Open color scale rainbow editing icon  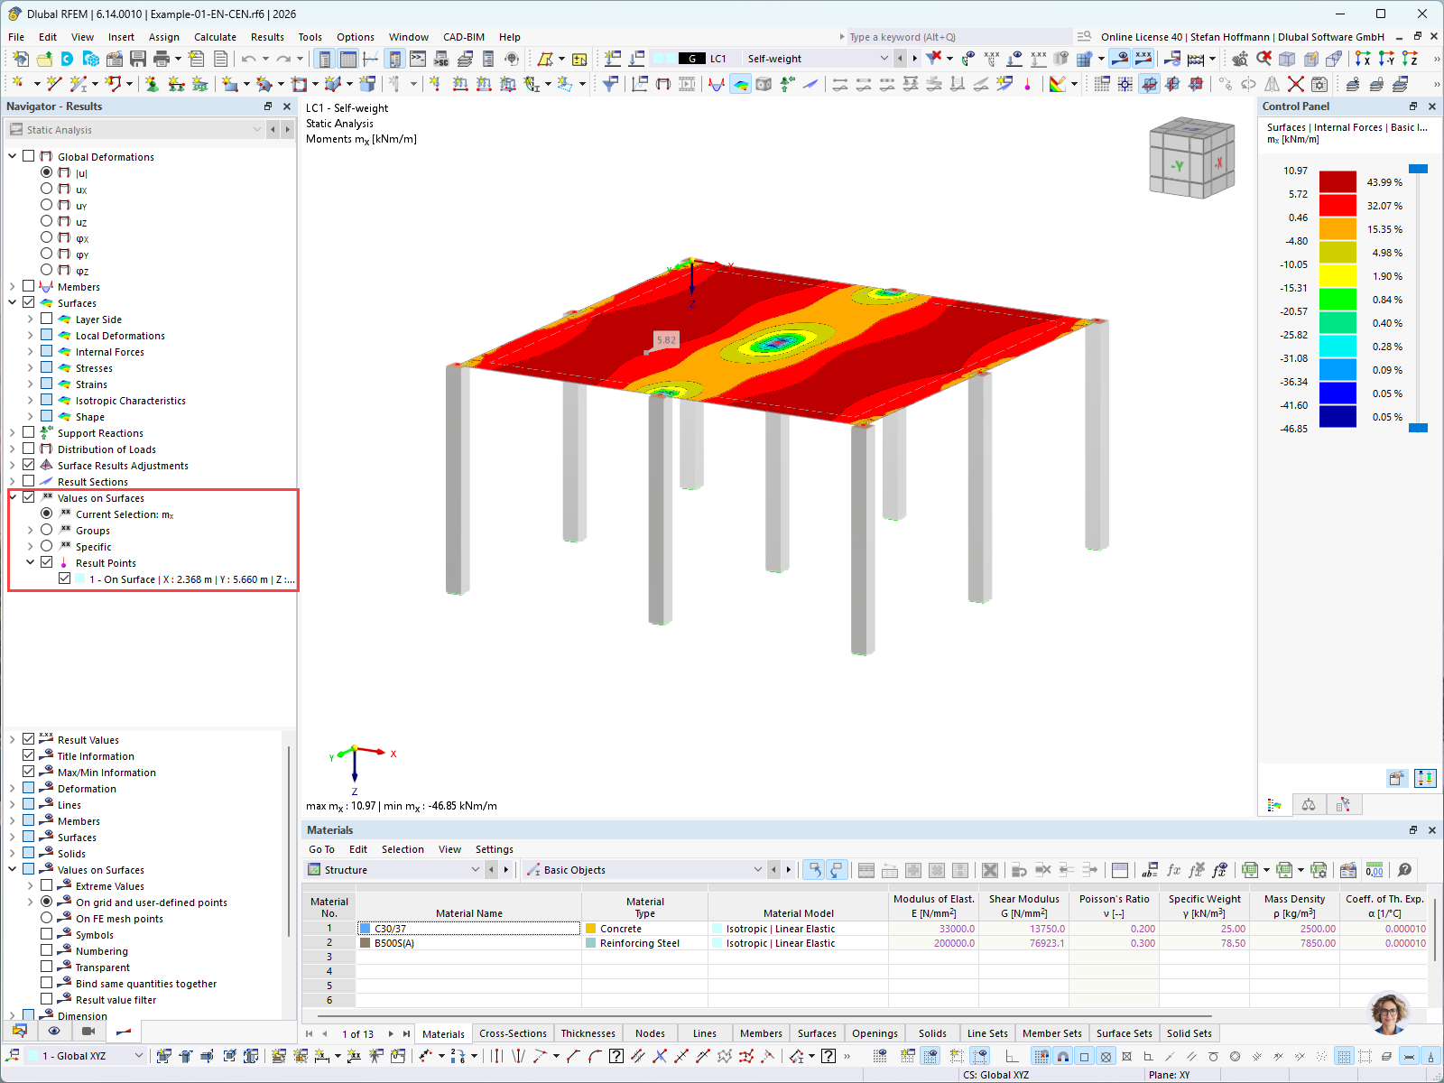1057,84
